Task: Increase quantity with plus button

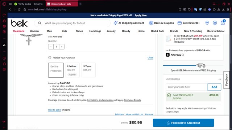Action: 62,47
